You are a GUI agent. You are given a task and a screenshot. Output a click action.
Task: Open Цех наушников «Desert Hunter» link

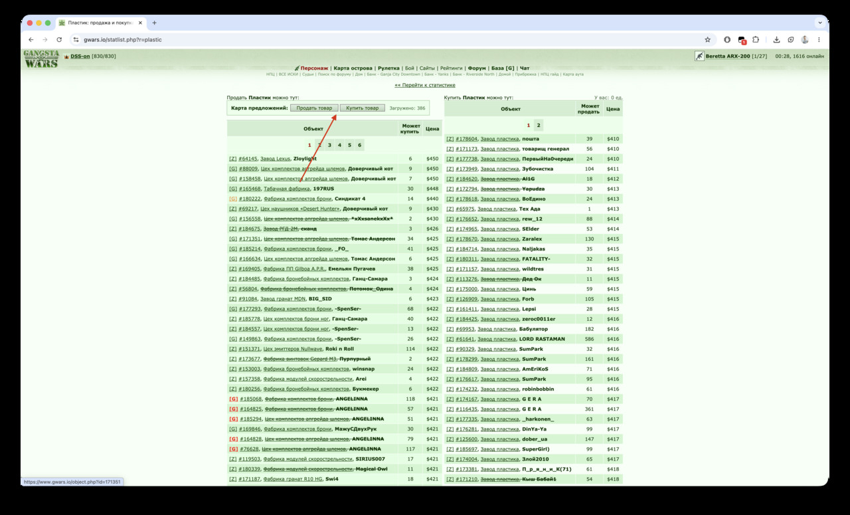tap(300, 209)
